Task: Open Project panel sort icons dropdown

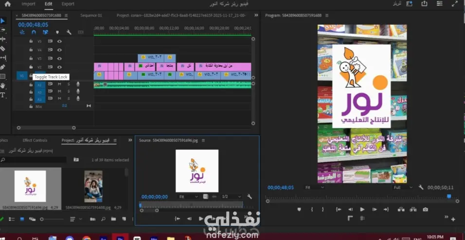Action: 76,219
